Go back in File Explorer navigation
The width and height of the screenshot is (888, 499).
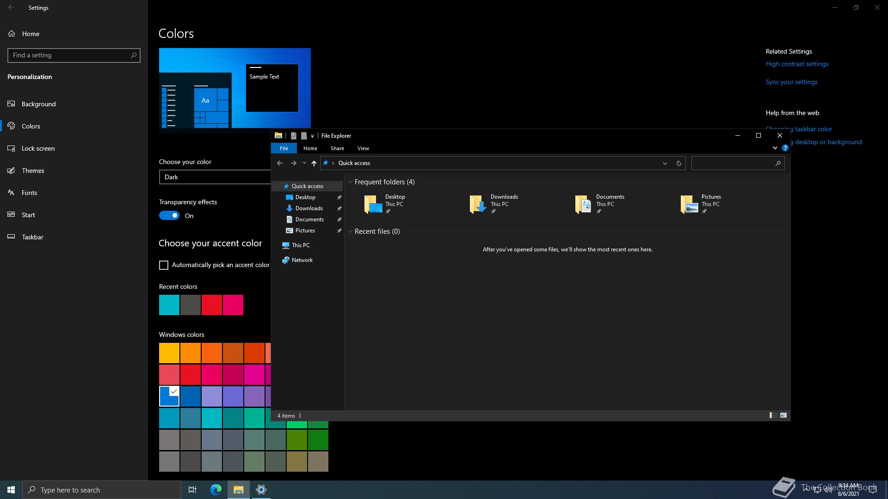(280, 163)
